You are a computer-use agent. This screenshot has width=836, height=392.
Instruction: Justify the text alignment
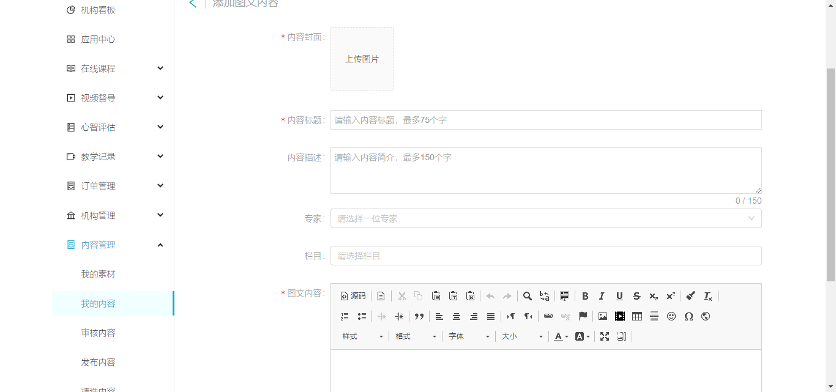[x=490, y=316]
